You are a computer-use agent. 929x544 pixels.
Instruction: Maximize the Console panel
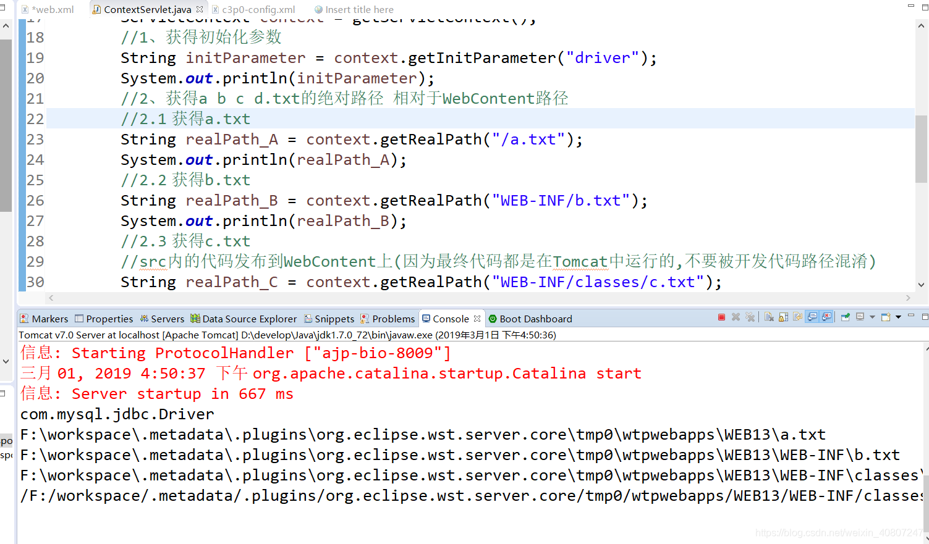(x=925, y=317)
